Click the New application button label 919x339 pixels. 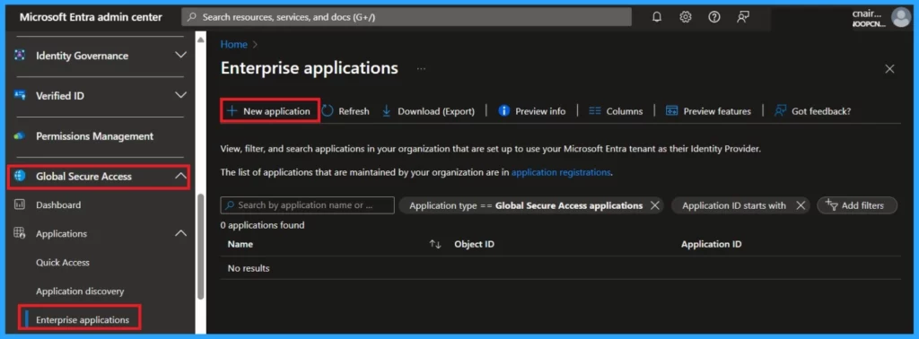coord(276,111)
